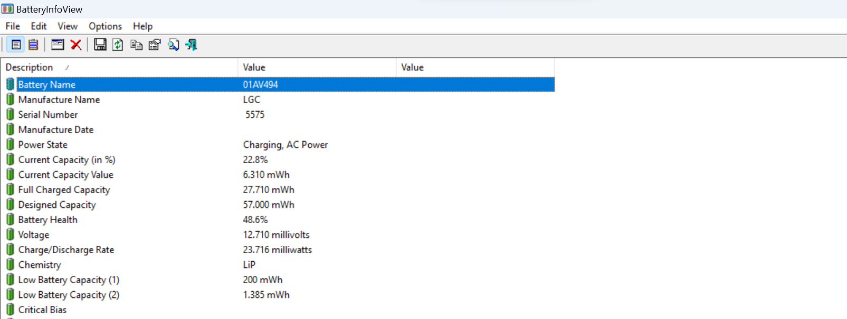Click the battery icon beside Current Capacity Value
Image resolution: width=847 pixels, height=319 pixels.
pyautogui.click(x=10, y=174)
